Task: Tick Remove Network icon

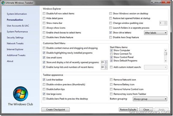Action: point(111,80)
